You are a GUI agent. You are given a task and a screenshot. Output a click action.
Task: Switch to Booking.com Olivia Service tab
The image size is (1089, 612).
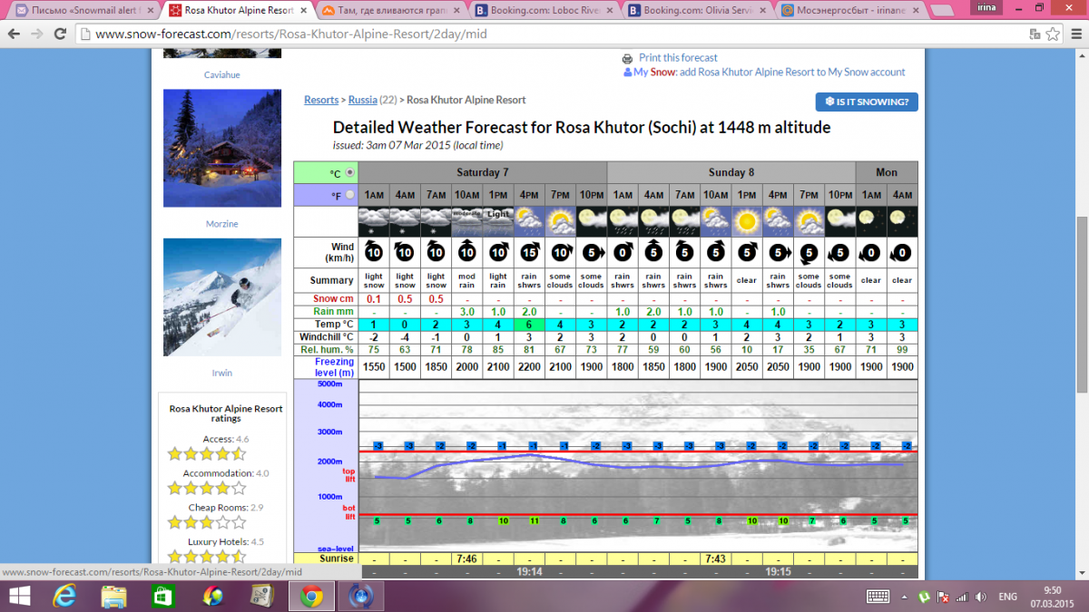click(x=698, y=10)
